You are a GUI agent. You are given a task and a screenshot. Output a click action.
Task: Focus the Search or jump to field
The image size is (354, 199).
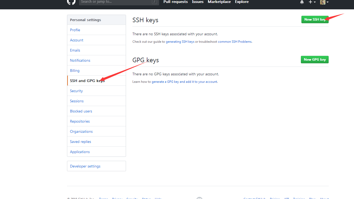(x=116, y=2)
